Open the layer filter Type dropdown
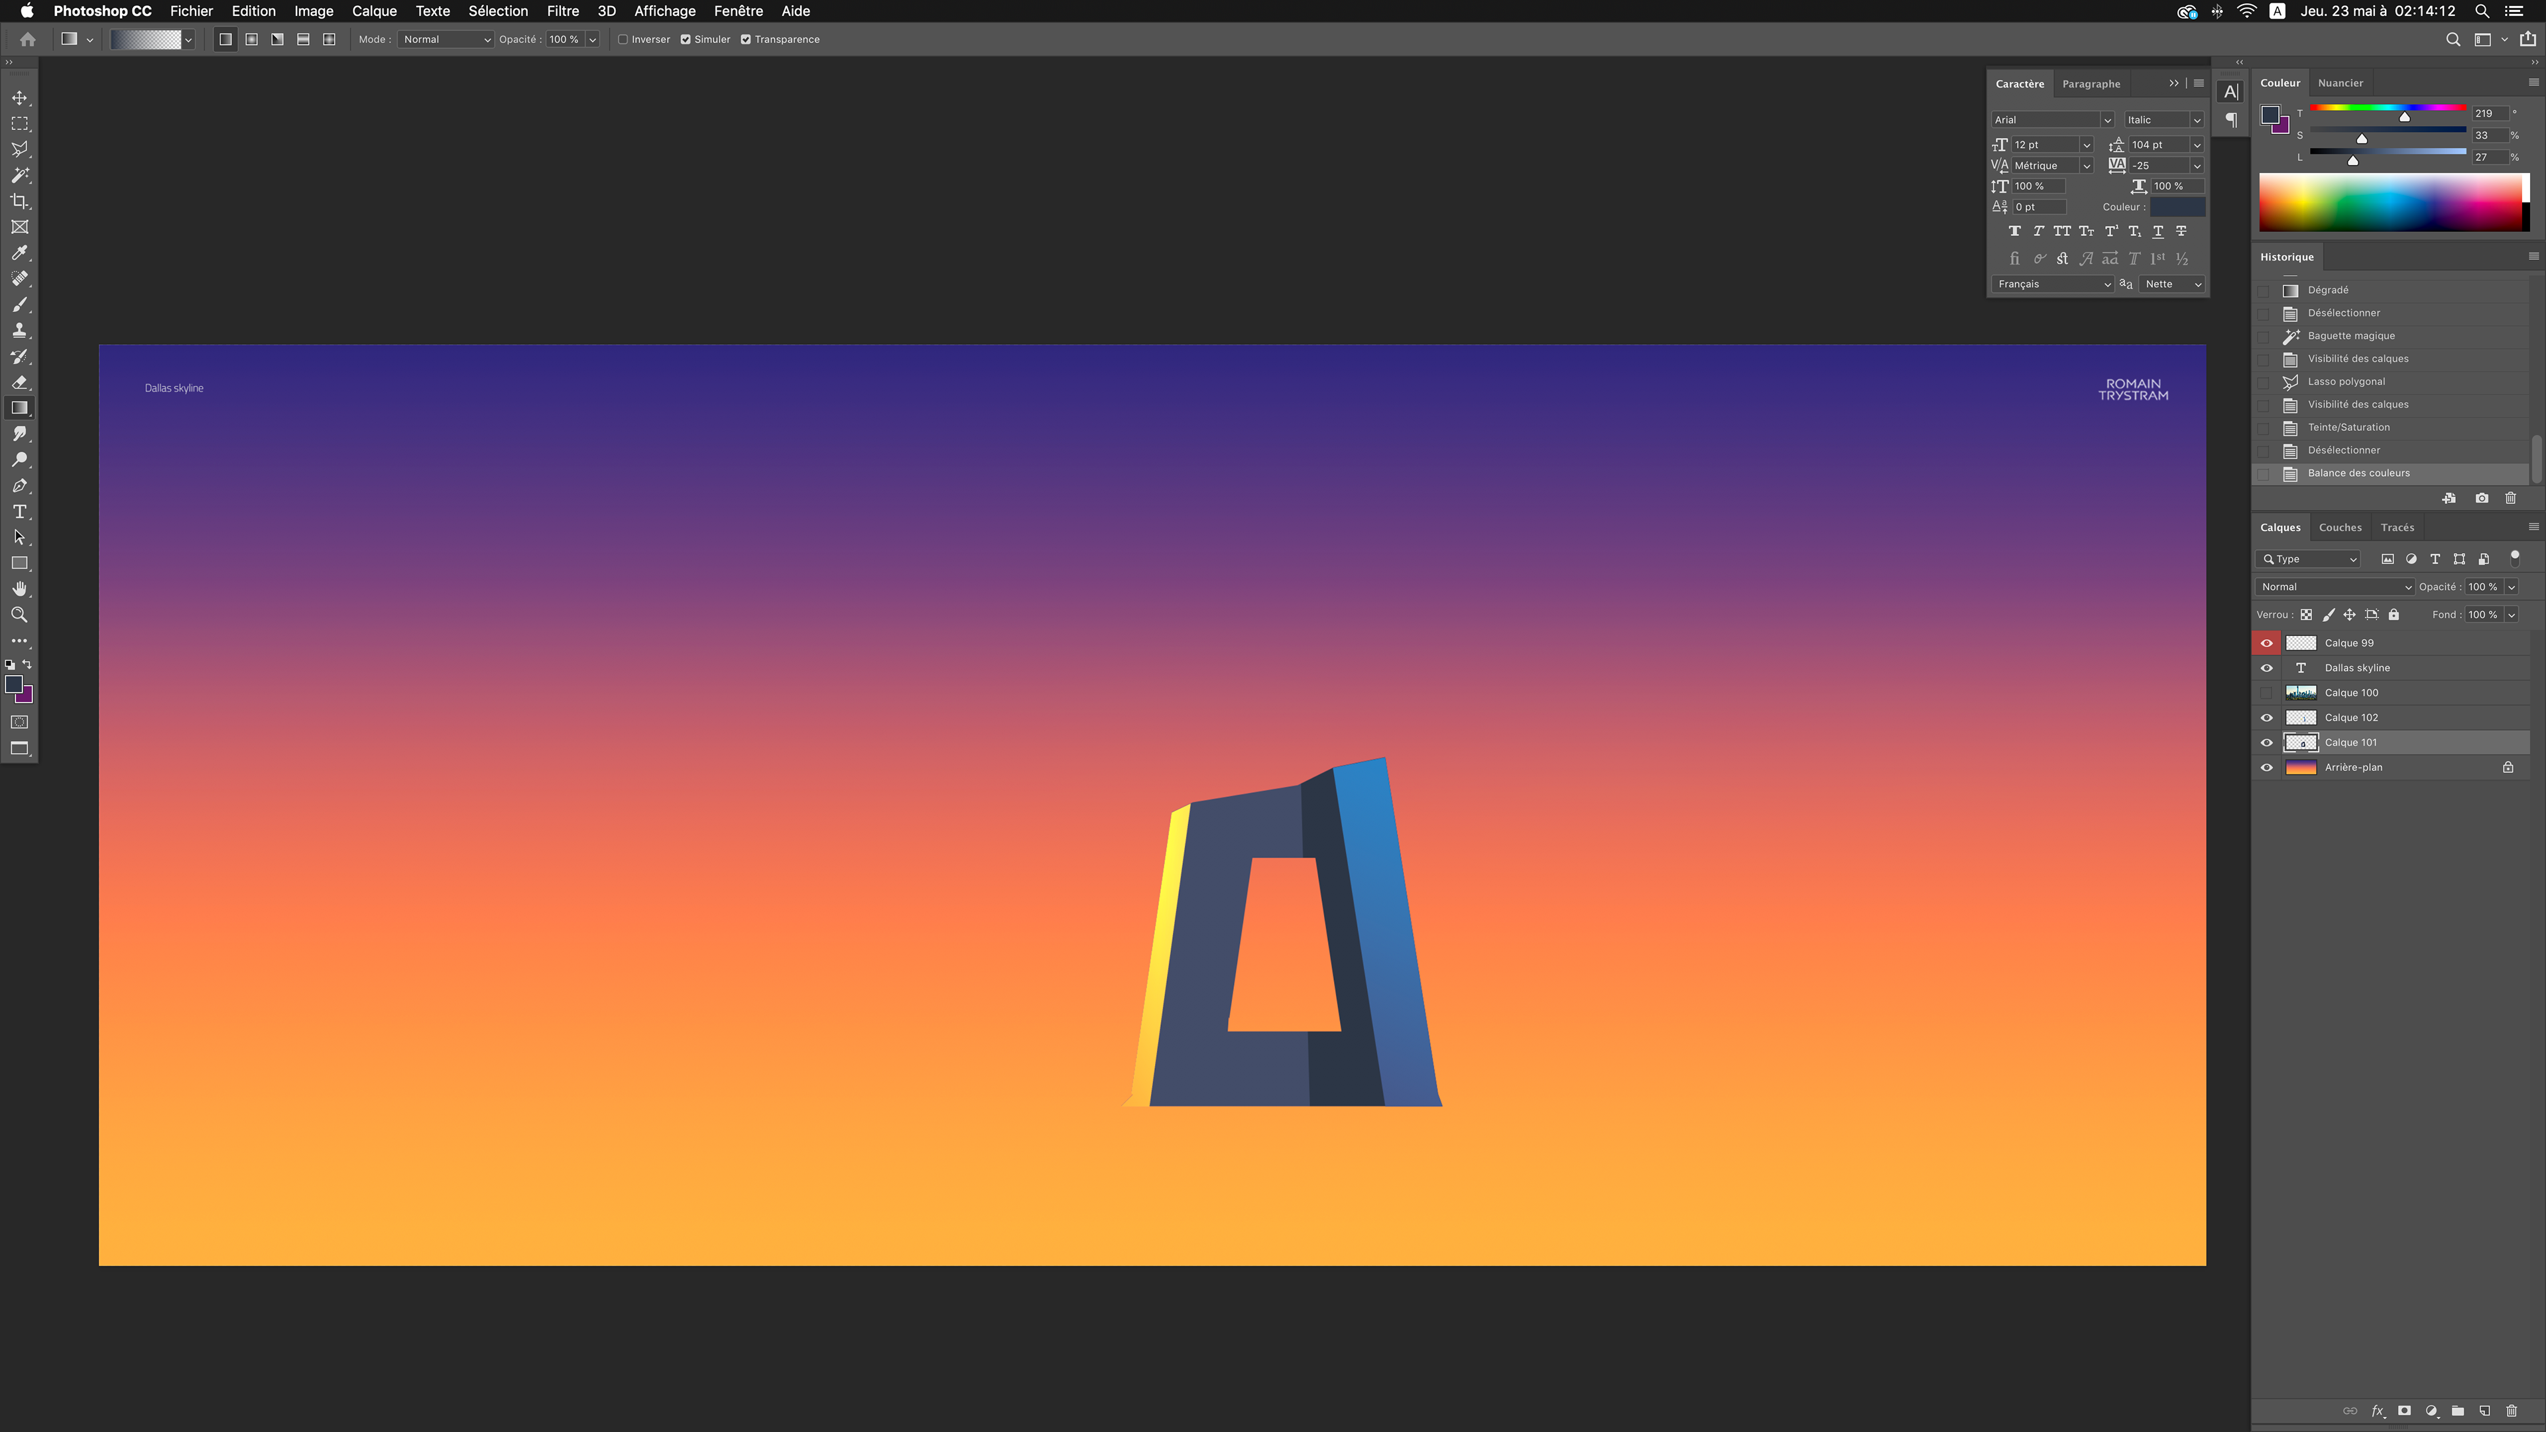This screenshot has height=1432, width=2546. (x=2308, y=560)
